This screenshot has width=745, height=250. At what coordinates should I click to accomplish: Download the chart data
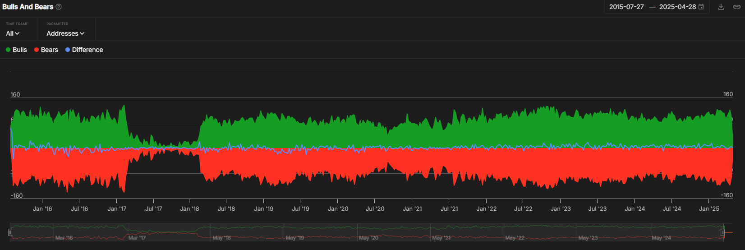(x=721, y=7)
